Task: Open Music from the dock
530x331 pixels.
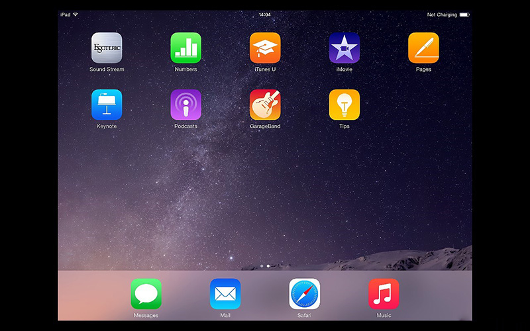Action: point(384,294)
